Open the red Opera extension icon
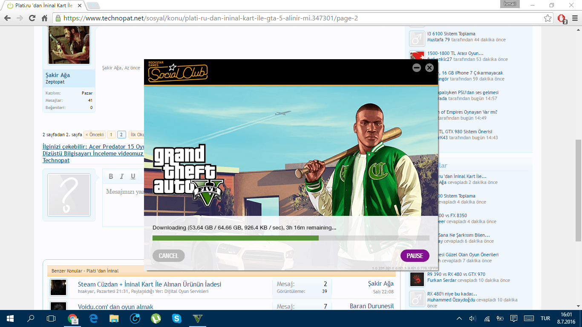Image resolution: width=582 pixels, height=327 pixels. [x=562, y=18]
